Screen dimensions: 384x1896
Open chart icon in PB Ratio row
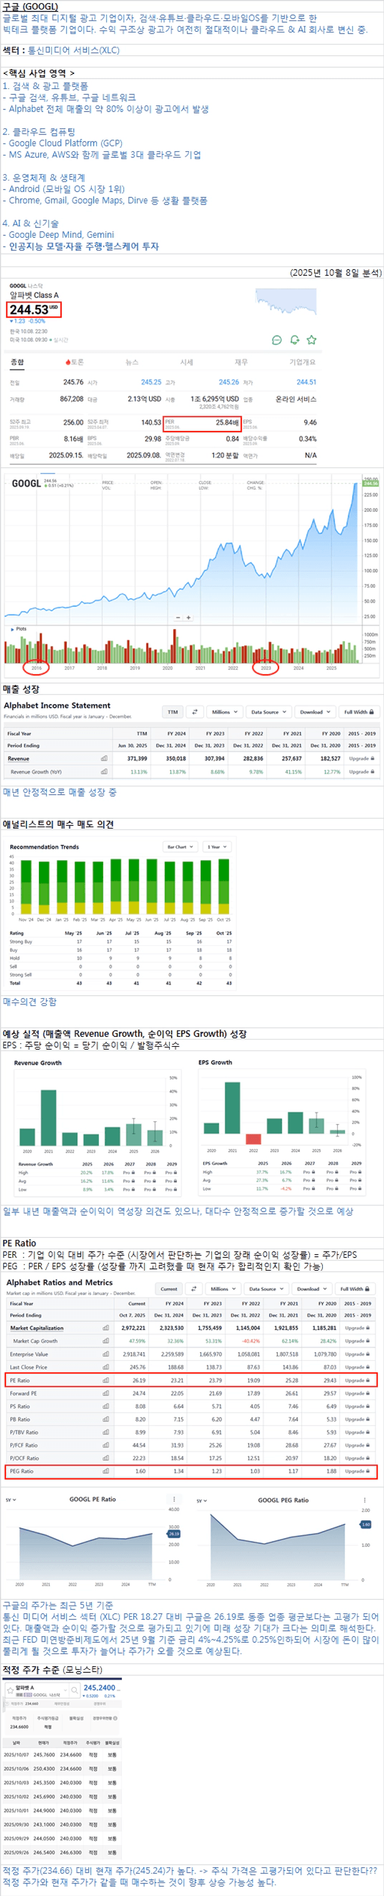[x=106, y=1419]
